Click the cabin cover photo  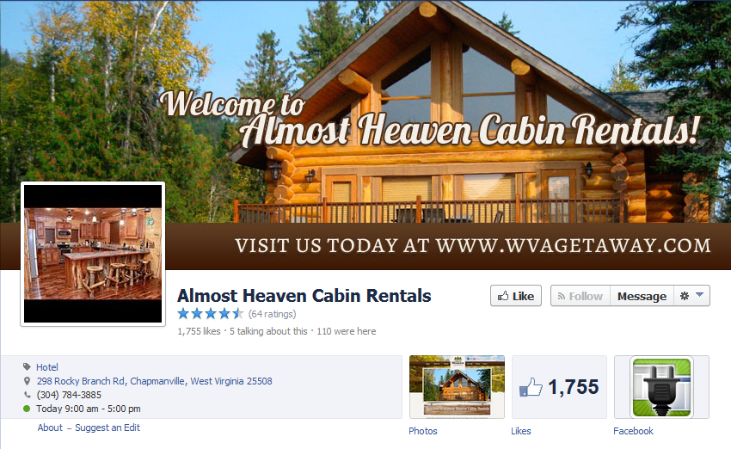point(365,135)
